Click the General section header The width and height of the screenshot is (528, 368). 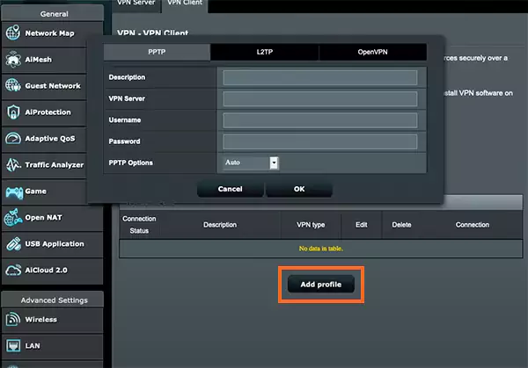(x=53, y=14)
